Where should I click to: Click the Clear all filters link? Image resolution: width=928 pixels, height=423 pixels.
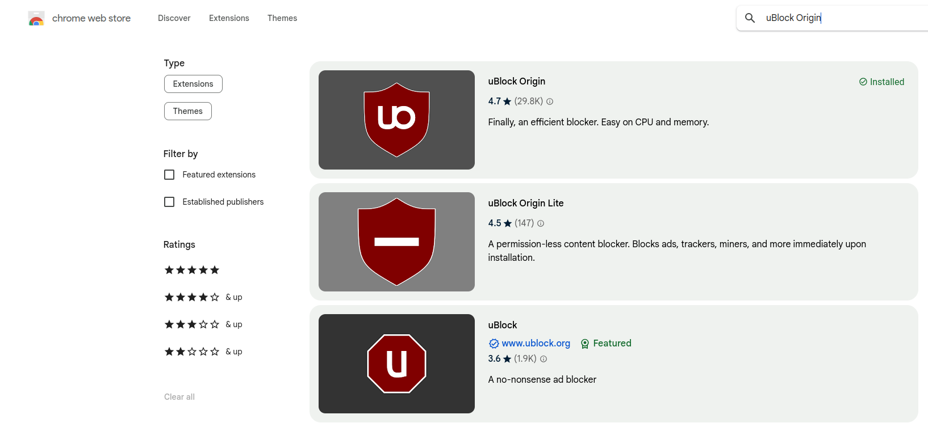pos(179,397)
